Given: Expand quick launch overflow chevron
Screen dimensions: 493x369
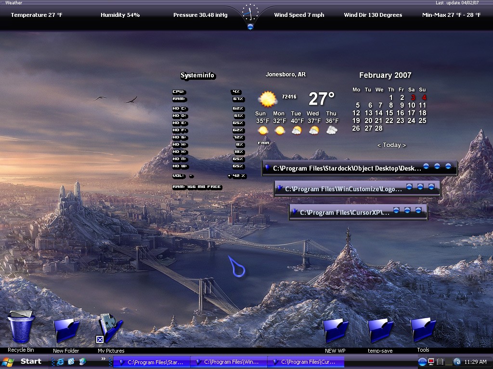Looking at the screenshot, I should pos(104,358).
